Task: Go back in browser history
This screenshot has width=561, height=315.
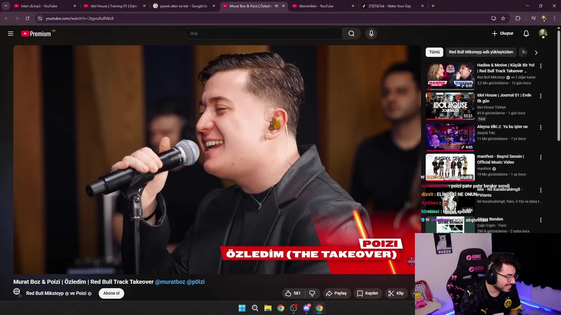Action: 6,18
